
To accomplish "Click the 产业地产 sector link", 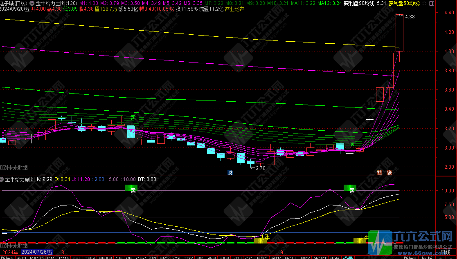I will point(235,9).
